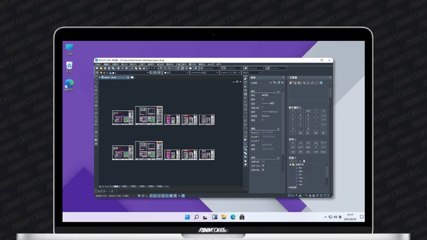This screenshot has width=427, height=240.
Task: Click the eraser icon in calculator panel
Action: pos(291,83)
